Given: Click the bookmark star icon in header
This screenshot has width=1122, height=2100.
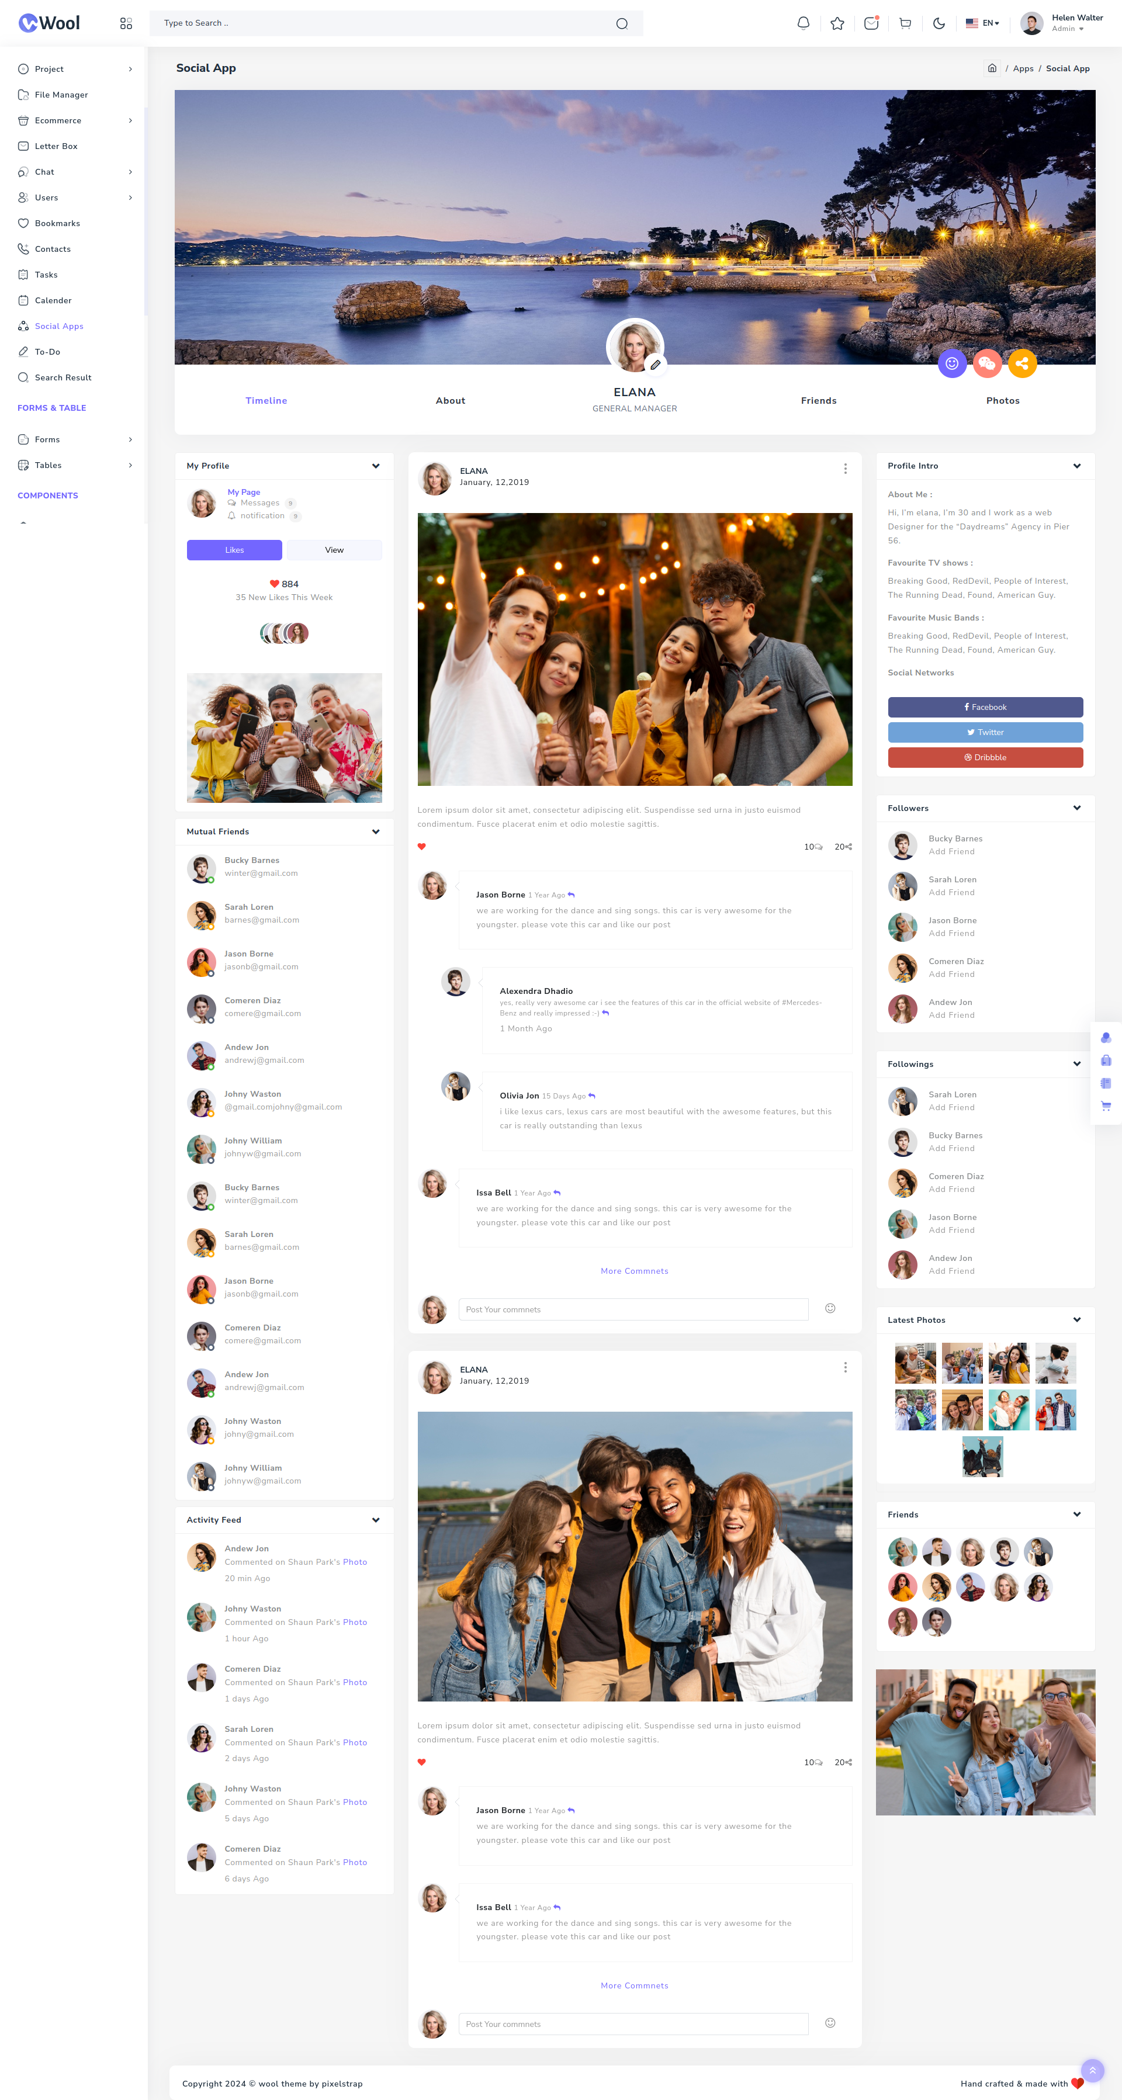Looking at the screenshot, I should coord(837,23).
